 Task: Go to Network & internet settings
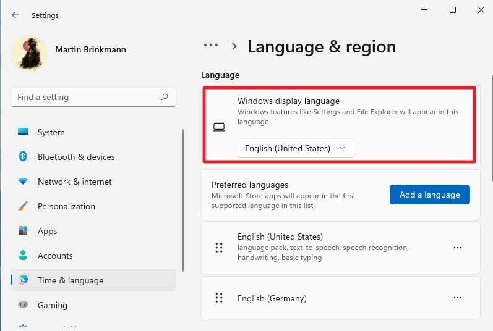[x=74, y=182]
